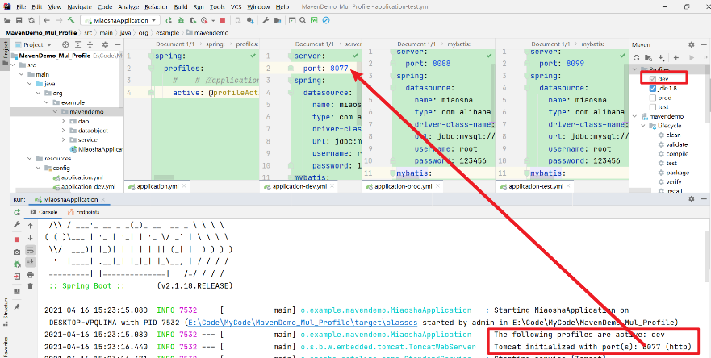Image resolution: width=711 pixels, height=358 pixels.
Task: Expand the service package in the Project tree
Action: click(64, 140)
